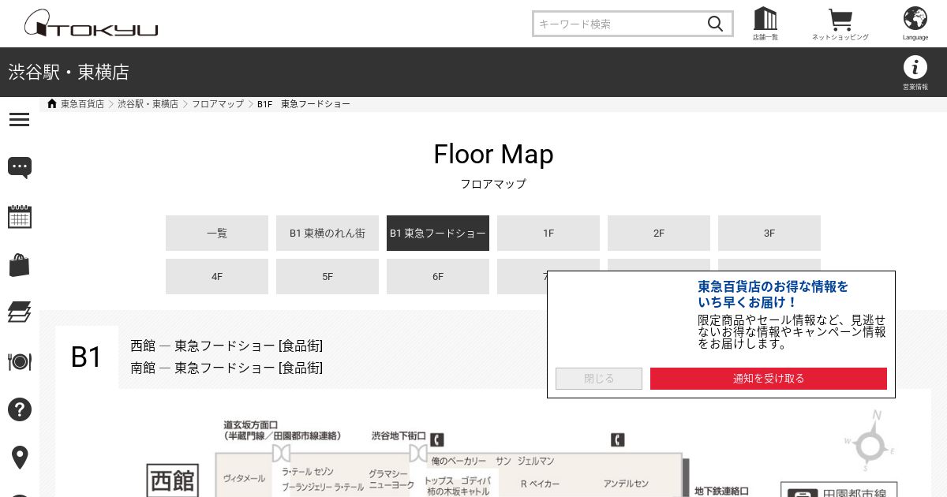The height and width of the screenshot is (497, 947).
Task: Click 柿の木坂キャトル shop on map
Action: pos(458,491)
